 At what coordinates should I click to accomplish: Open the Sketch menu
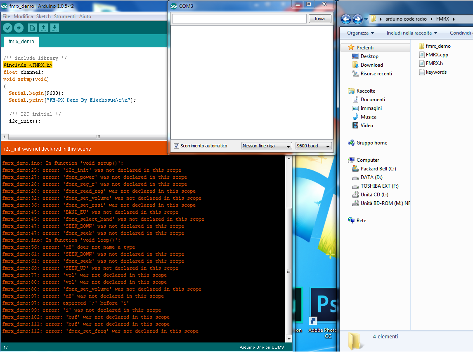point(43,16)
